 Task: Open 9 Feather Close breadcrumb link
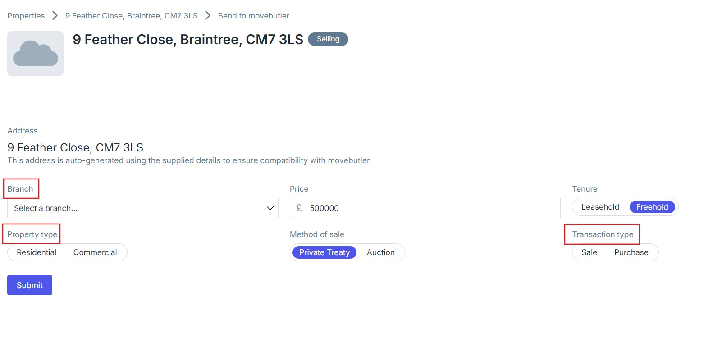[131, 16]
